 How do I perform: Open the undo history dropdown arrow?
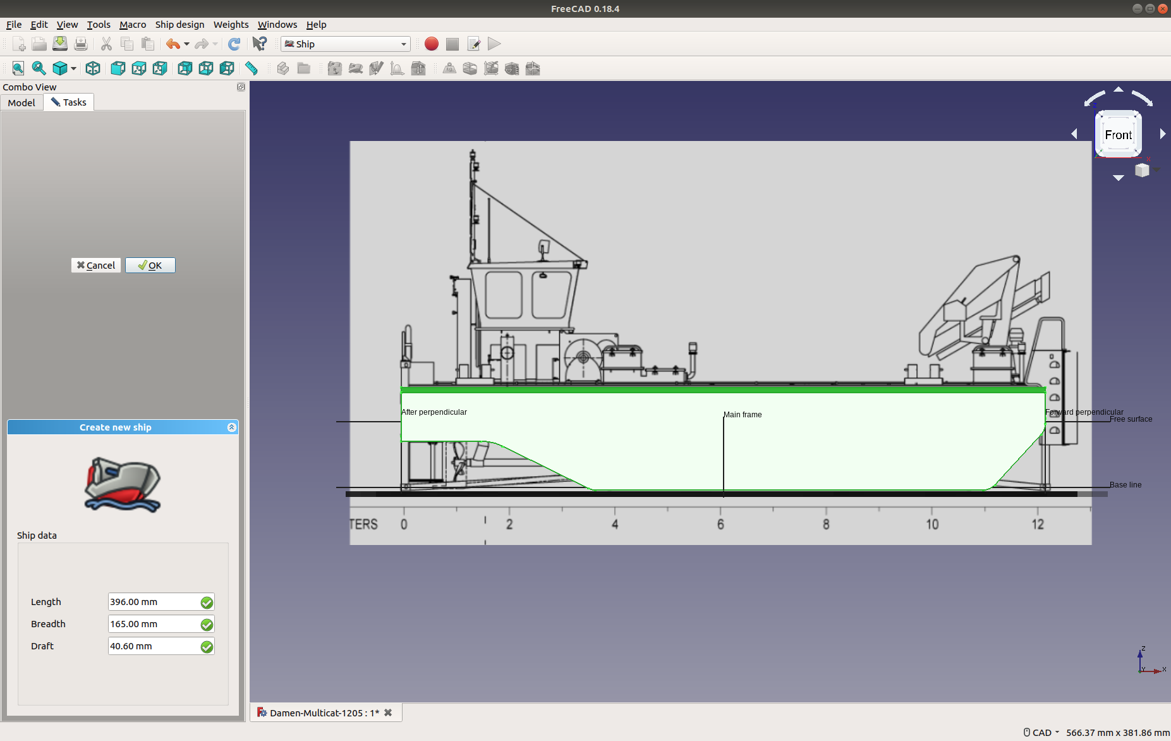186,44
